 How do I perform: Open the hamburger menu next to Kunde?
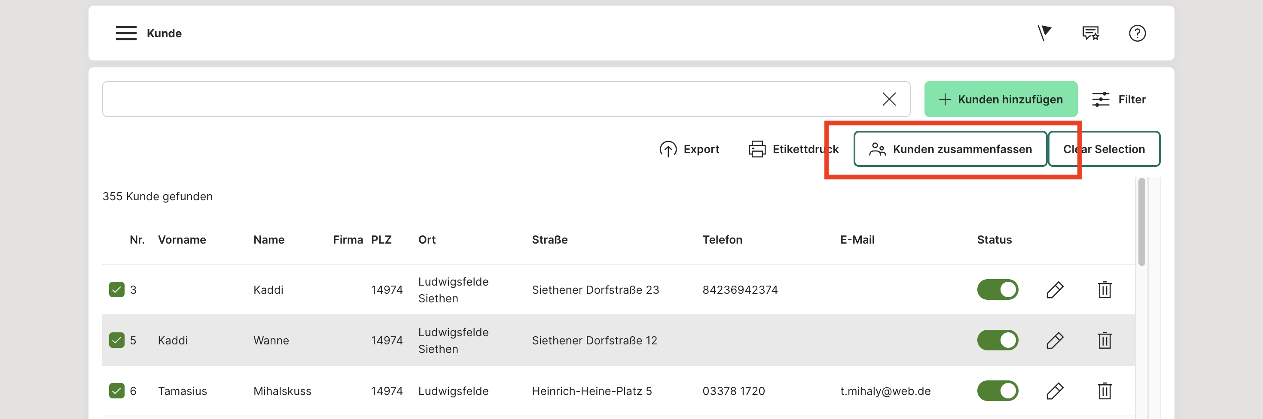click(126, 33)
